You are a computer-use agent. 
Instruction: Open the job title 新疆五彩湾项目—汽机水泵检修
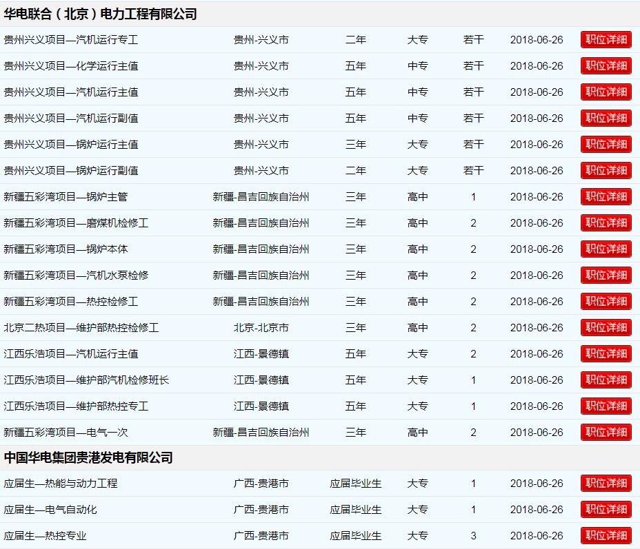tap(76, 275)
